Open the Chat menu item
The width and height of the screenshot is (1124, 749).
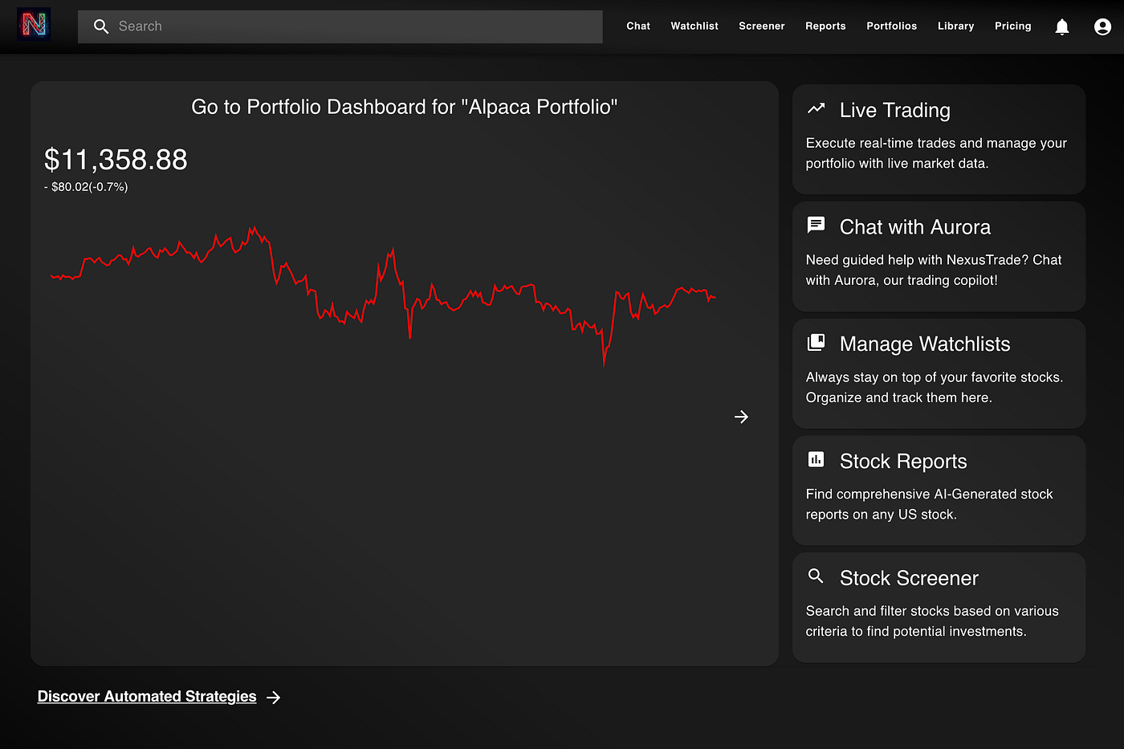tap(638, 26)
